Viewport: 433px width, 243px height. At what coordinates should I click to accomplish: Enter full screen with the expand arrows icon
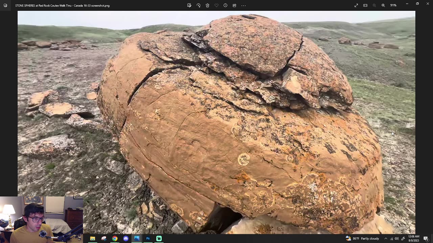coord(356,5)
